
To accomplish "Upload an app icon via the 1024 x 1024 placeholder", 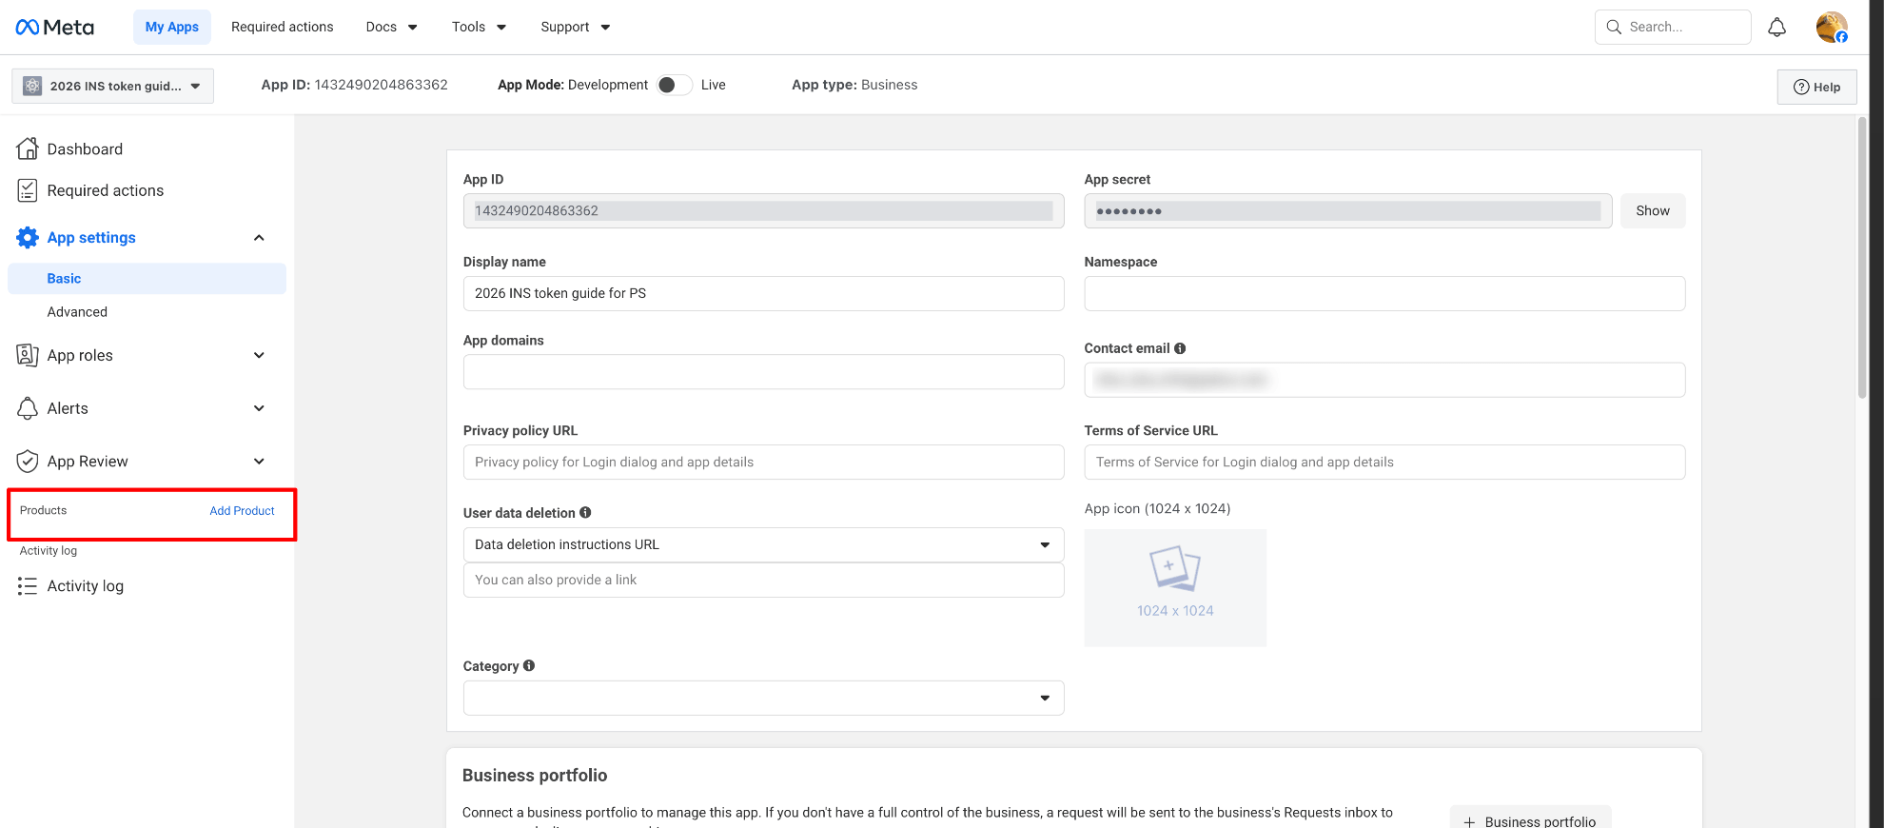I will pos(1174,587).
